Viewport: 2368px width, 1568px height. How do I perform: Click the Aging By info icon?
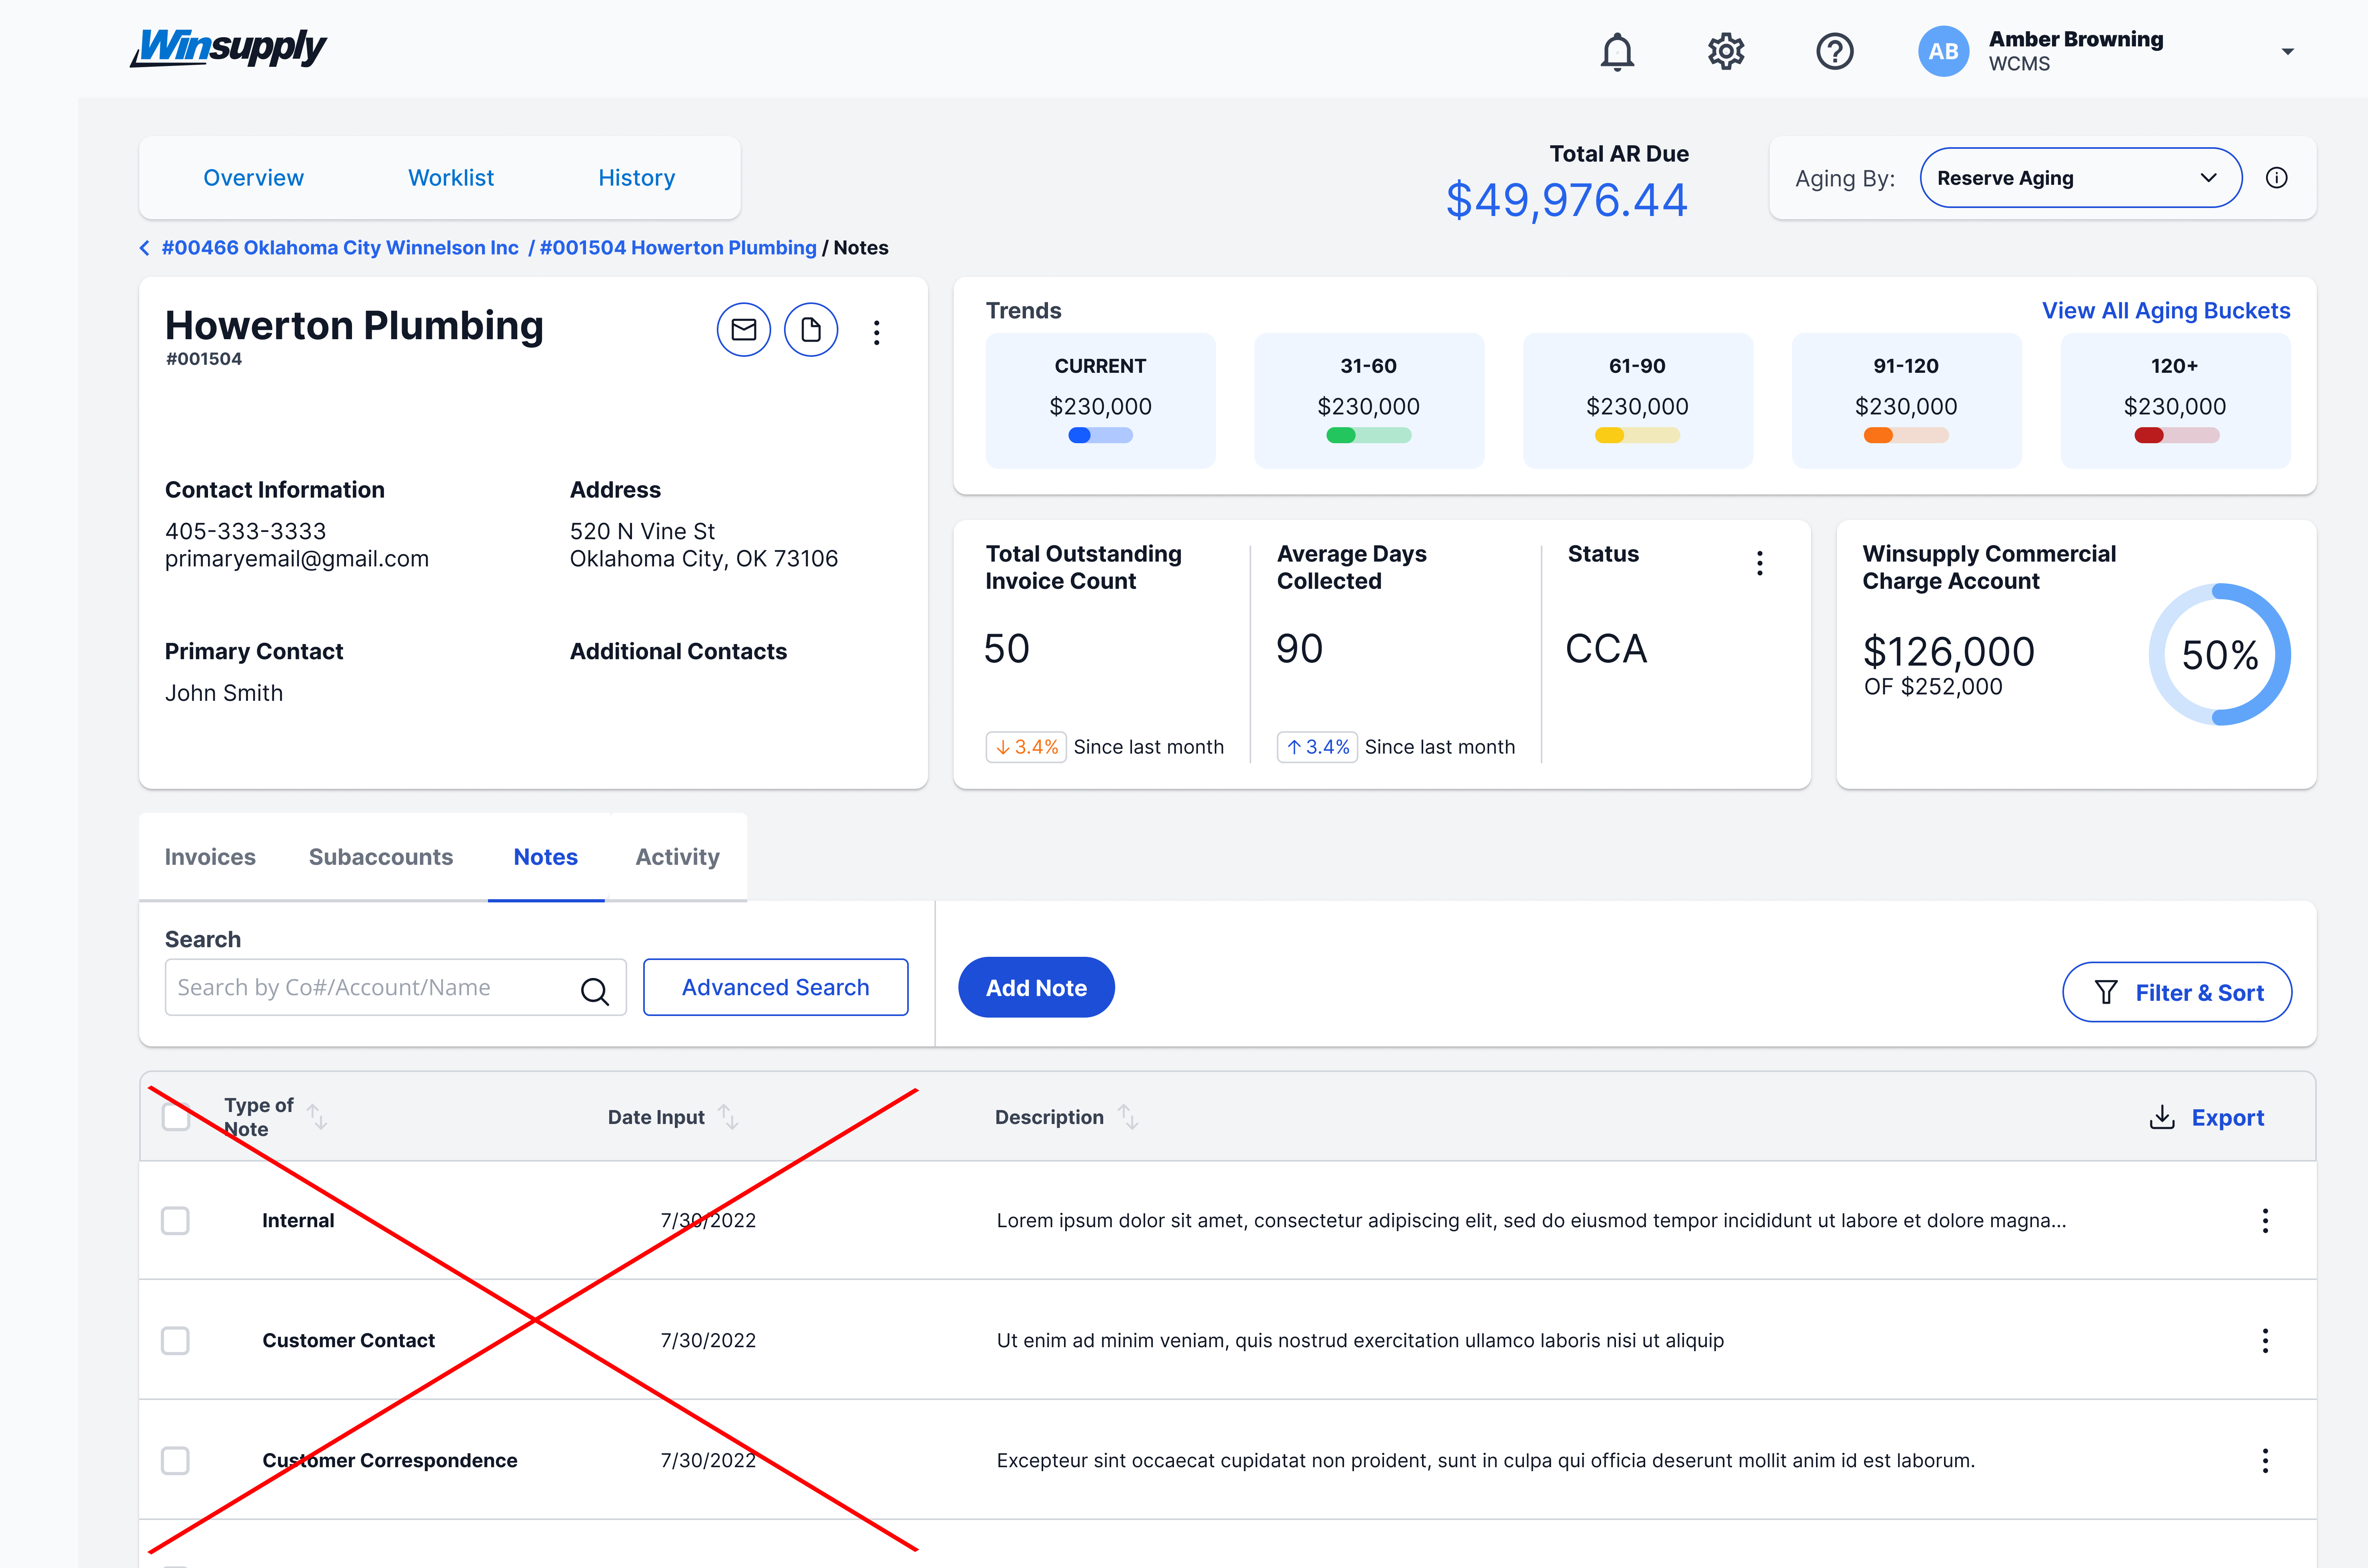click(2276, 178)
